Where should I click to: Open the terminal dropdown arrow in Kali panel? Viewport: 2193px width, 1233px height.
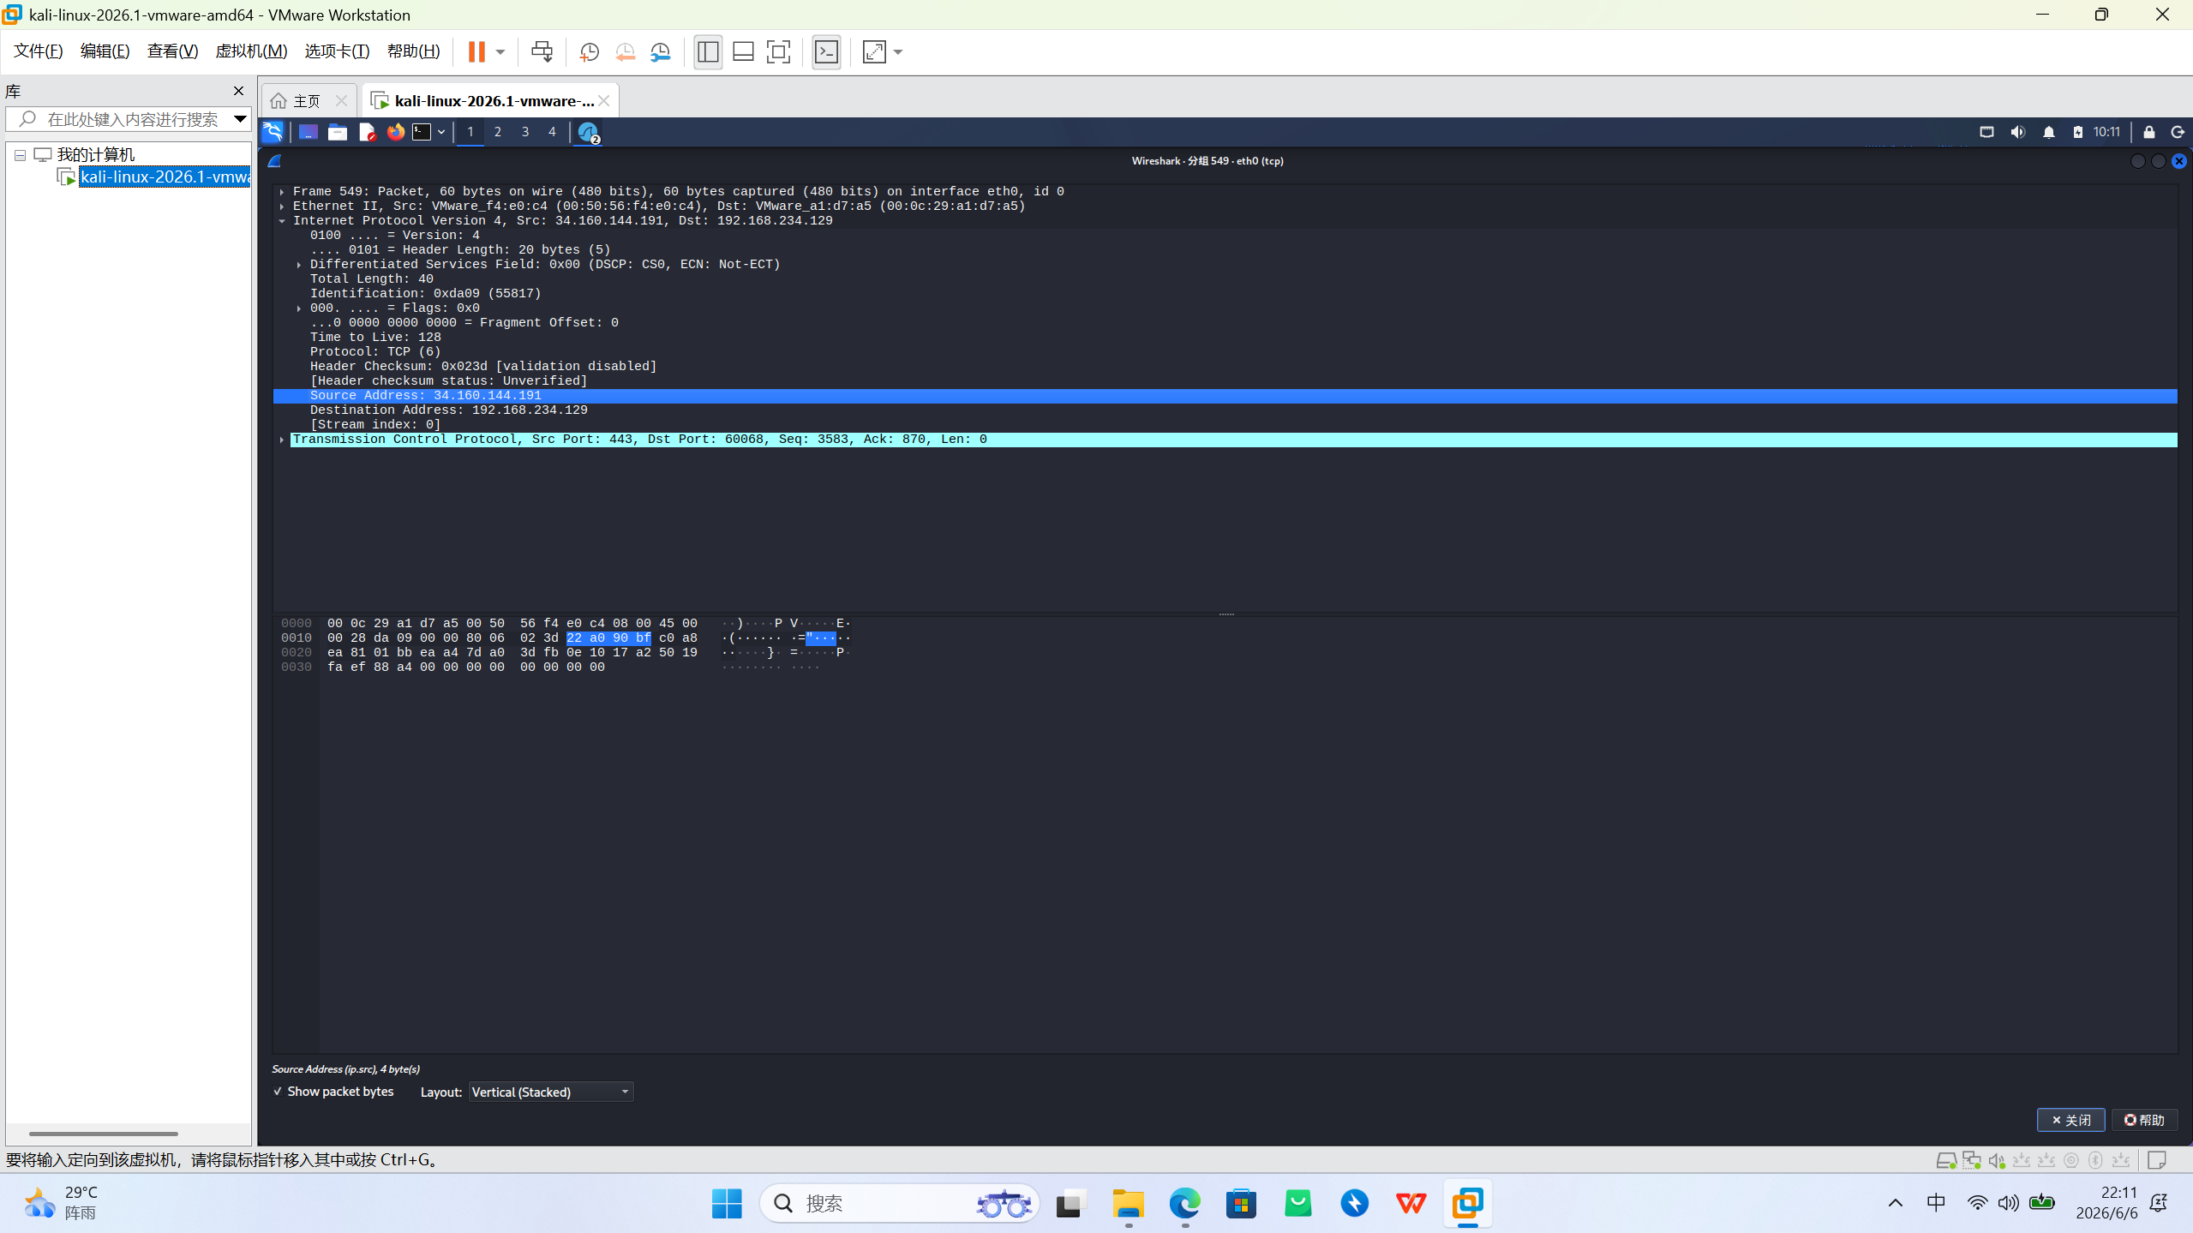tap(441, 132)
